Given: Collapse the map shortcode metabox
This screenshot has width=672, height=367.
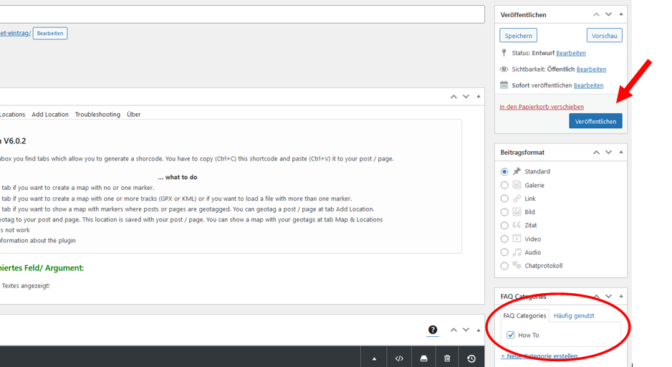Looking at the screenshot, I should tap(479, 97).
